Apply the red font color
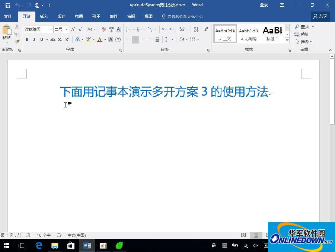Image resolution: width=335 pixels, height=252 pixels. pos(99,39)
